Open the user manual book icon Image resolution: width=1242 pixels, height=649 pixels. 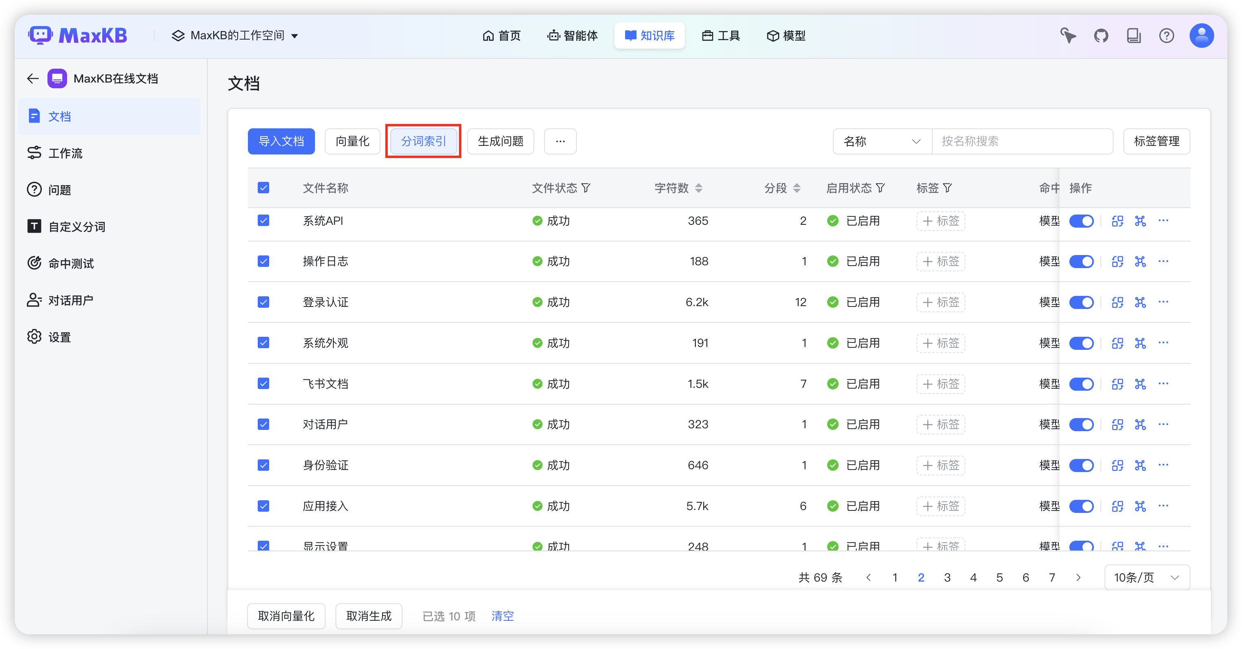click(1134, 36)
